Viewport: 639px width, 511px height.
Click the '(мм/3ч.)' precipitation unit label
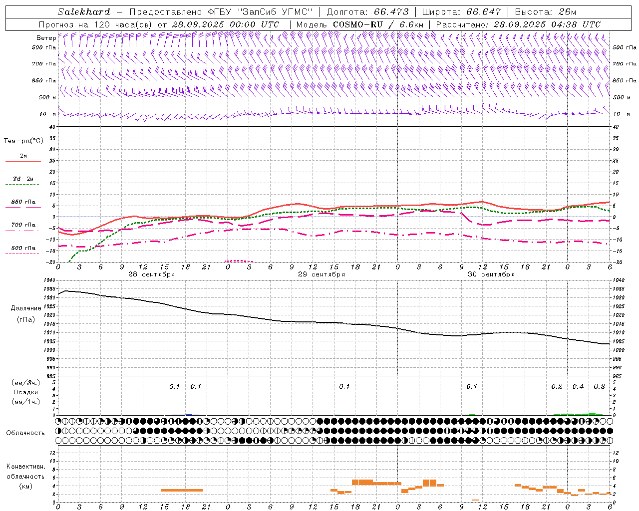(x=26, y=383)
